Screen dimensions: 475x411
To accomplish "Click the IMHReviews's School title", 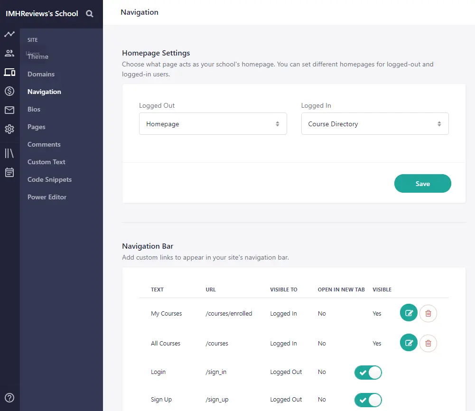I will (42, 14).
